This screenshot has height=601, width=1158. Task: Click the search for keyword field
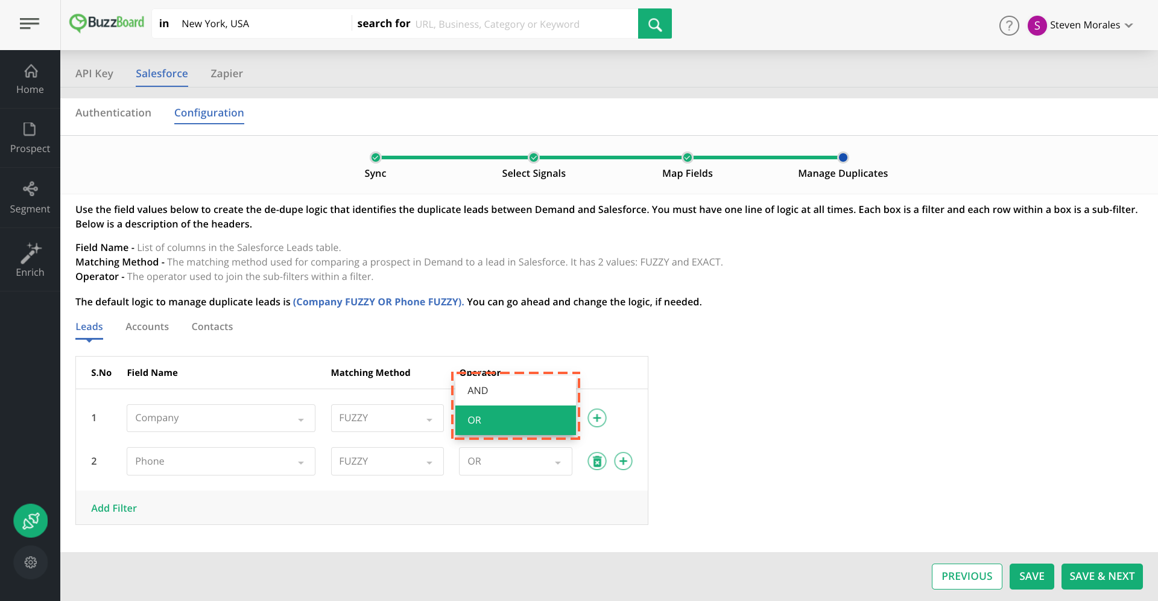point(525,24)
